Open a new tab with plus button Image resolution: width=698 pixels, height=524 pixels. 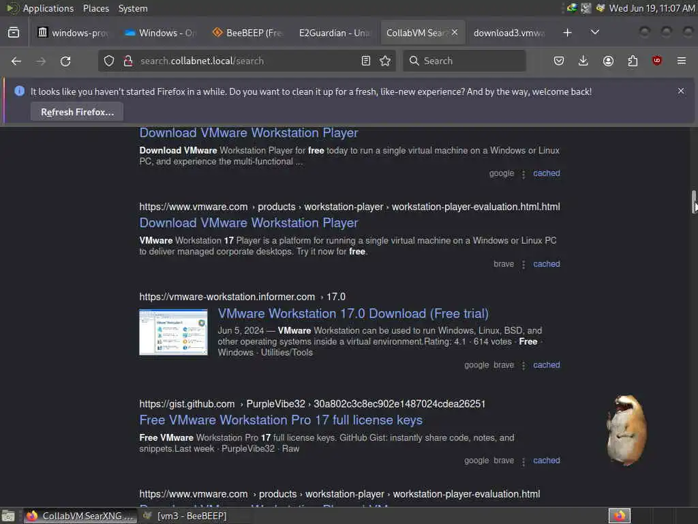click(x=568, y=33)
